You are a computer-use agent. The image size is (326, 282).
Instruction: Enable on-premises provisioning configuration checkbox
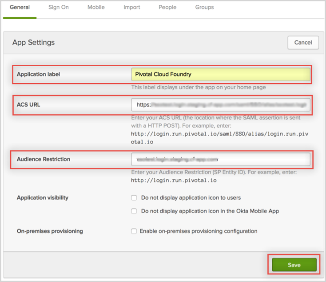click(134, 231)
